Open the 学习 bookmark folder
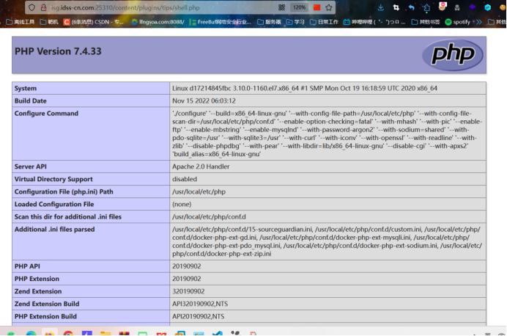507x336 pixels. pyautogui.click(x=295, y=22)
